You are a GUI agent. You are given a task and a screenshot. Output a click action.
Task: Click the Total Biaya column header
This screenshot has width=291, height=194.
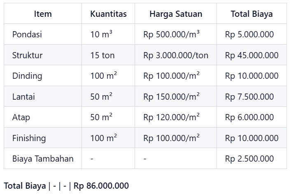coord(251,14)
